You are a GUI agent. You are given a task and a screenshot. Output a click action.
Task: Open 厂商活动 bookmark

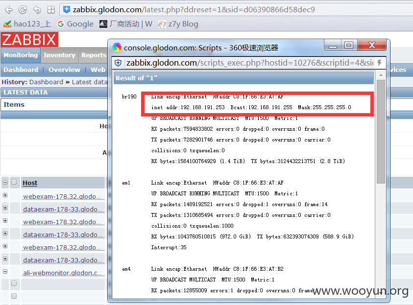(126, 24)
